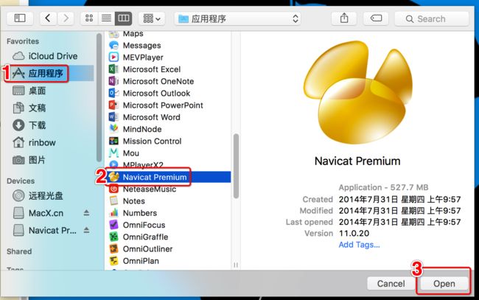Click the Navicat Premium list icon

click(113, 177)
